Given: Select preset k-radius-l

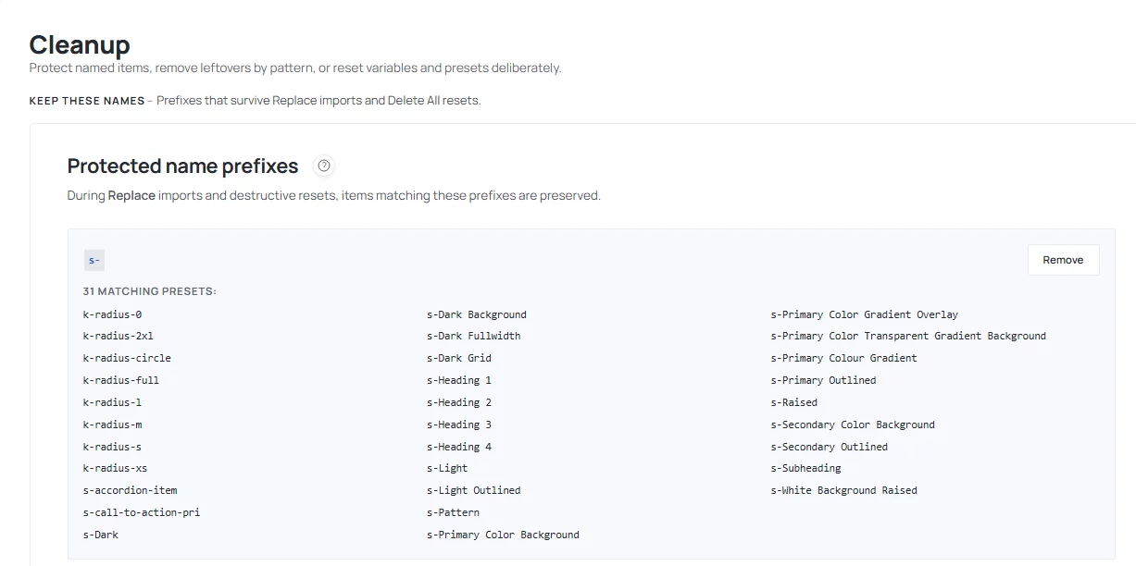Looking at the screenshot, I should (x=112, y=402).
